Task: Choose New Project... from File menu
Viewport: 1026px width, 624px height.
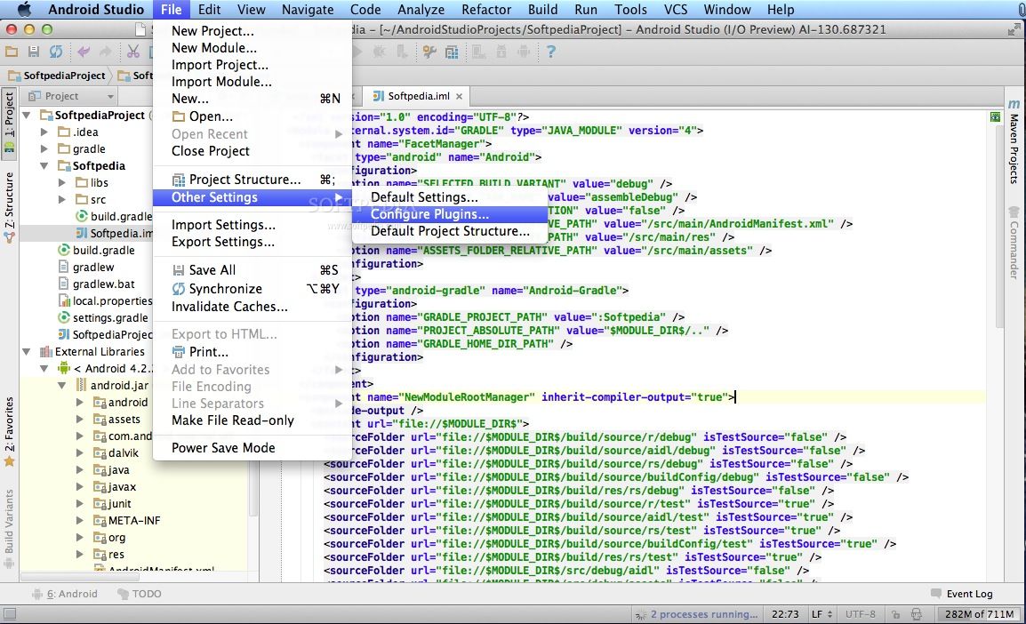Action: click(252, 31)
